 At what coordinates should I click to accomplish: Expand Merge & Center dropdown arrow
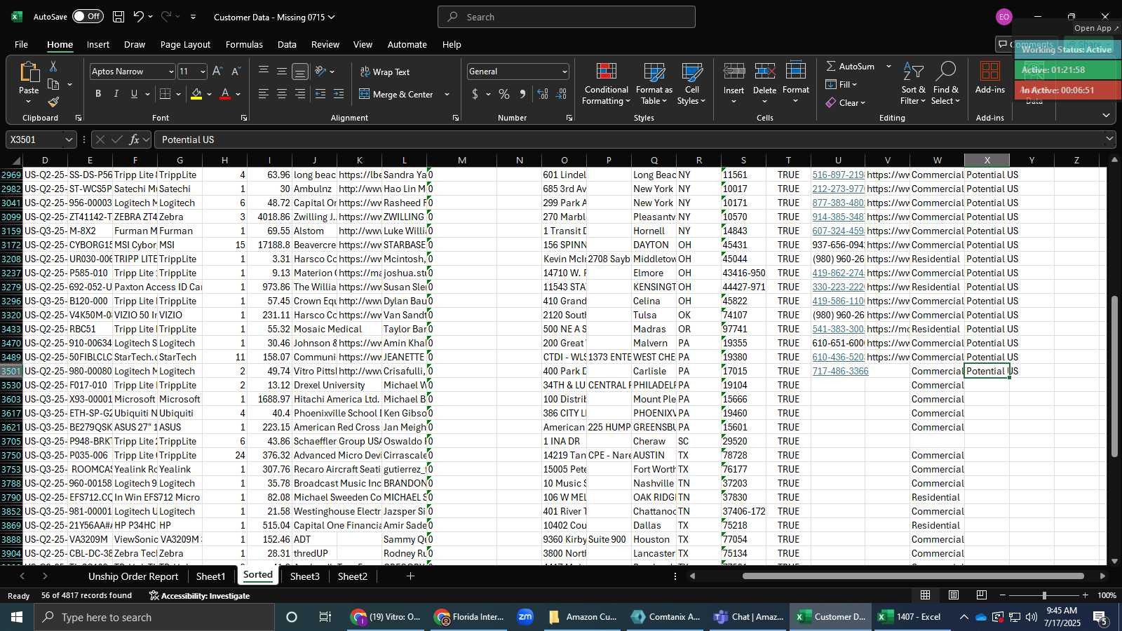coord(447,95)
